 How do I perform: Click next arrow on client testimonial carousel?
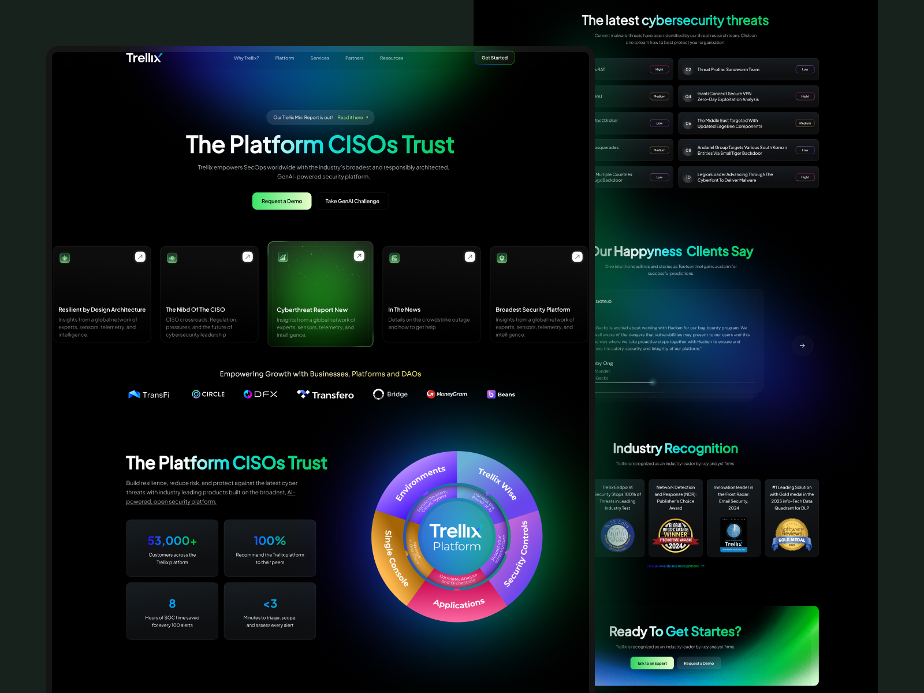point(802,346)
